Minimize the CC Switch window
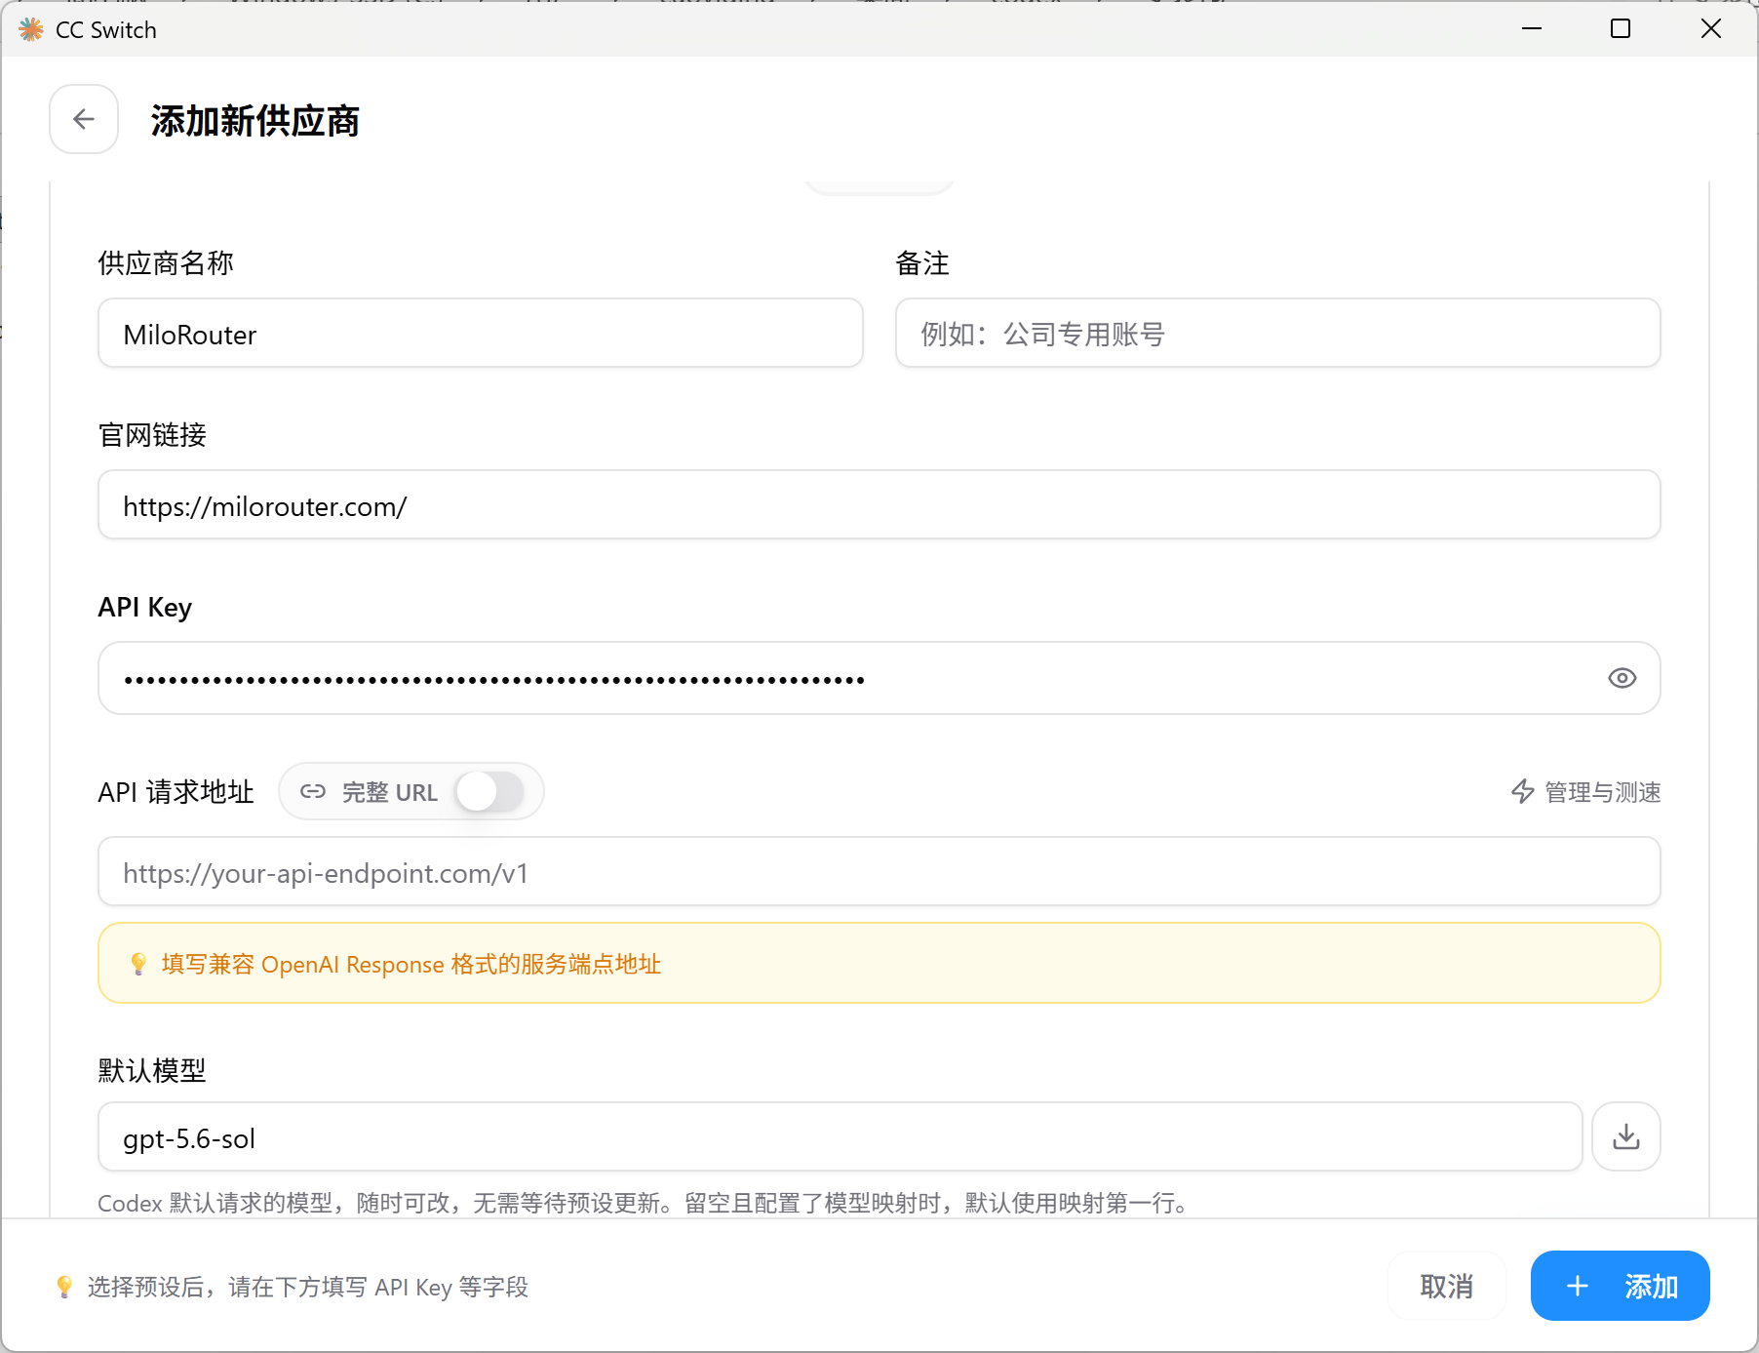Image resolution: width=1759 pixels, height=1353 pixels. tap(1531, 28)
